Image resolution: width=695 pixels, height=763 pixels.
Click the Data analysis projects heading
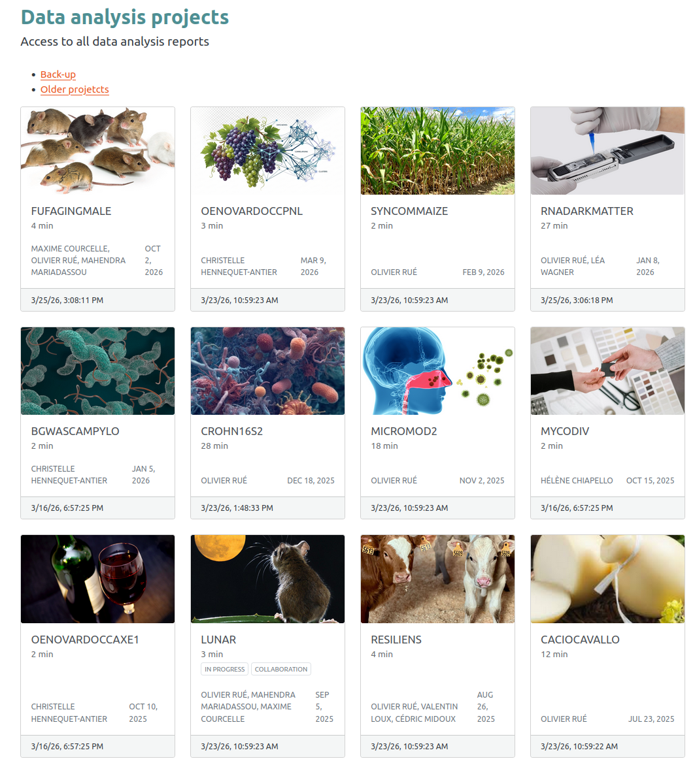click(125, 18)
